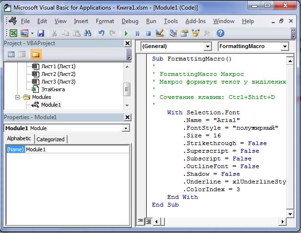
Task: Open the Insert menu
Action: (x=81, y=21)
